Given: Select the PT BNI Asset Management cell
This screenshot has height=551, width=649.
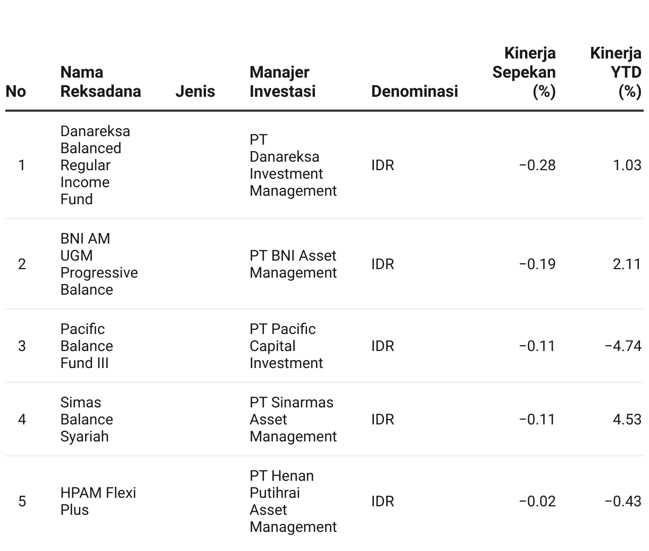Looking at the screenshot, I should tap(293, 264).
